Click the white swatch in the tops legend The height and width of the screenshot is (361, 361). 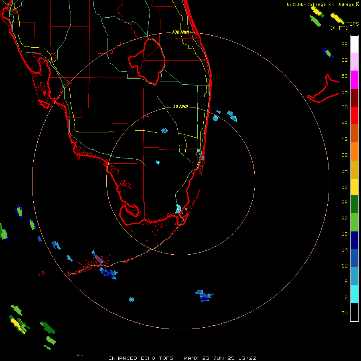point(354,44)
